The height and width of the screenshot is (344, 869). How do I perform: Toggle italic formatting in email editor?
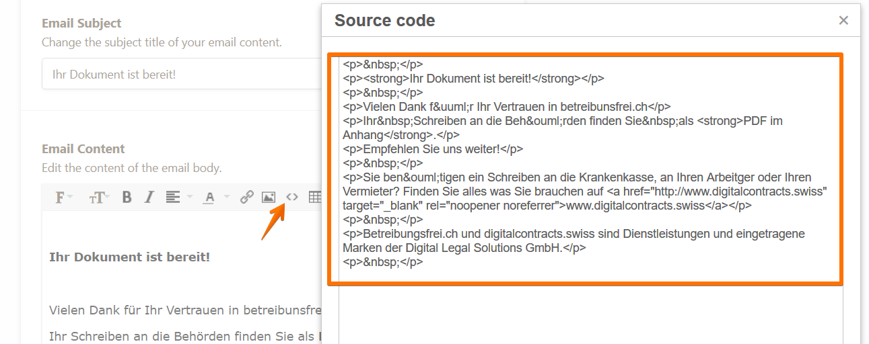149,198
